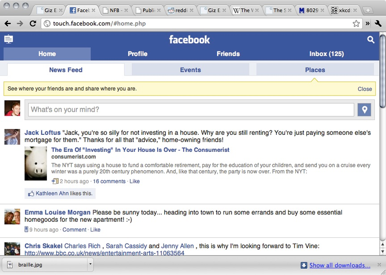Open Jack Loftus profile link
Viewport: 386px width, 275px height.
[42, 133]
